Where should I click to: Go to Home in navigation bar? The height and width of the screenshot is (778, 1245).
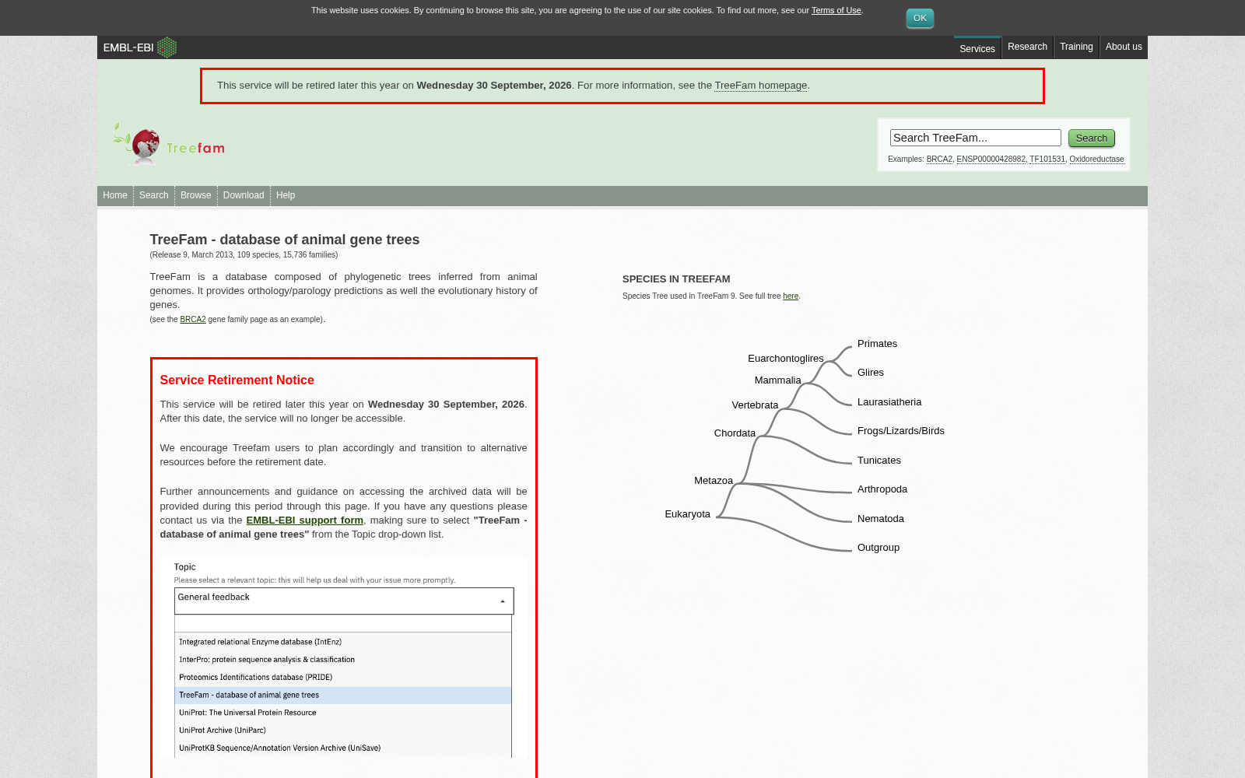115,195
